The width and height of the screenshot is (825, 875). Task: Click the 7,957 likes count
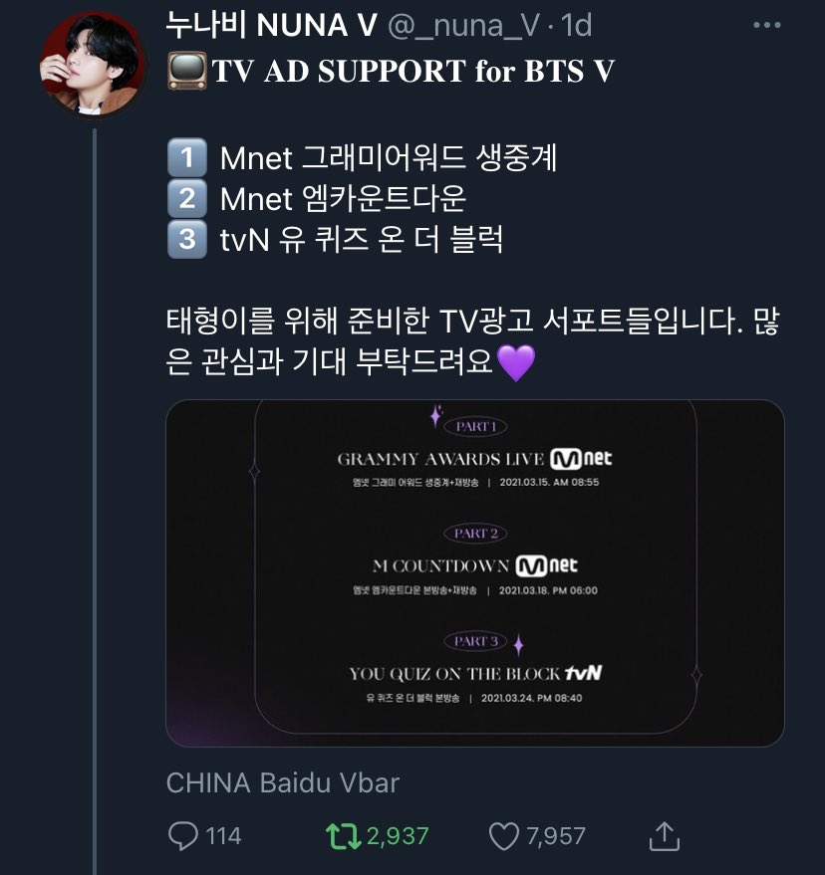(556, 836)
